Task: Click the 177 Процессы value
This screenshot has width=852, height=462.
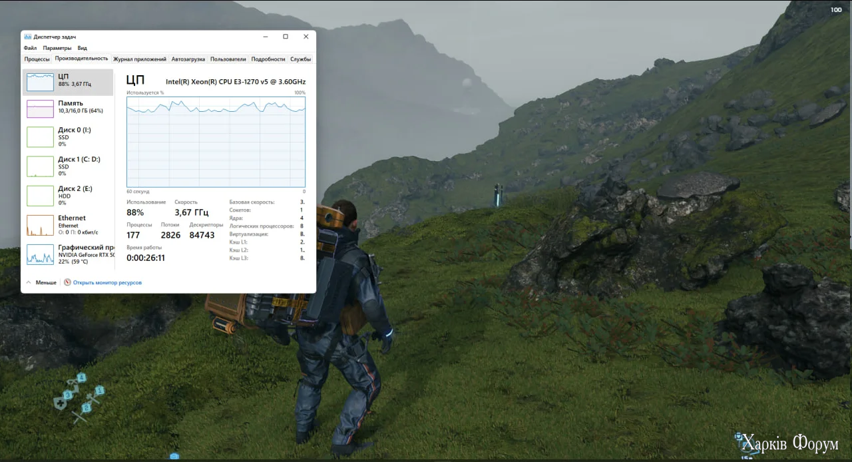Action: 133,235
